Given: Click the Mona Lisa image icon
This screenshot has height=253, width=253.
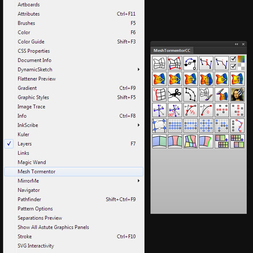Looking at the screenshot, I should click(237, 94).
